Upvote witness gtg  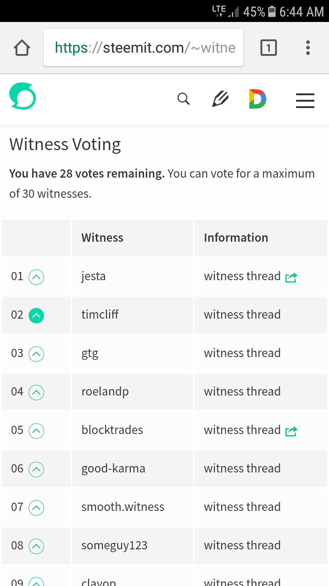(x=37, y=354)
